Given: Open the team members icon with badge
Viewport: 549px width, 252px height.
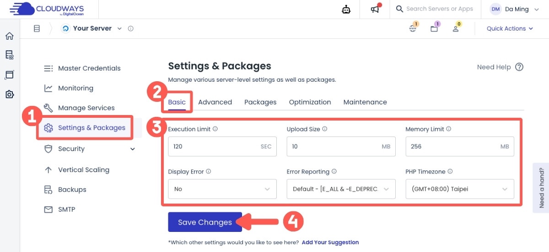Looking at the screenshot, I should pyautogui.click(x=456, y=28).
